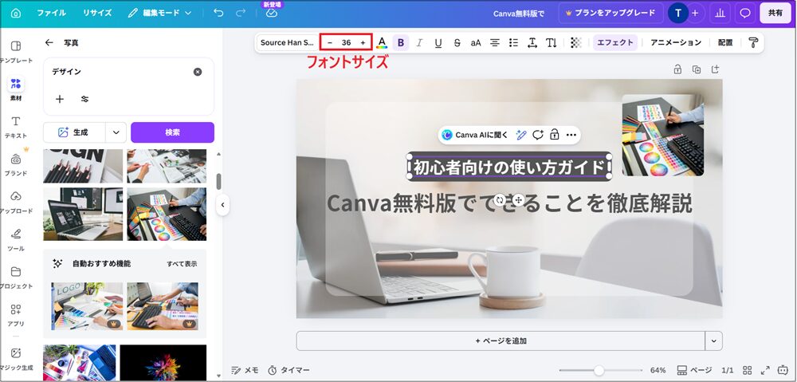Click プランをアップグレード button
Viewport: 797px width, 382px height.
coord(610,14)
